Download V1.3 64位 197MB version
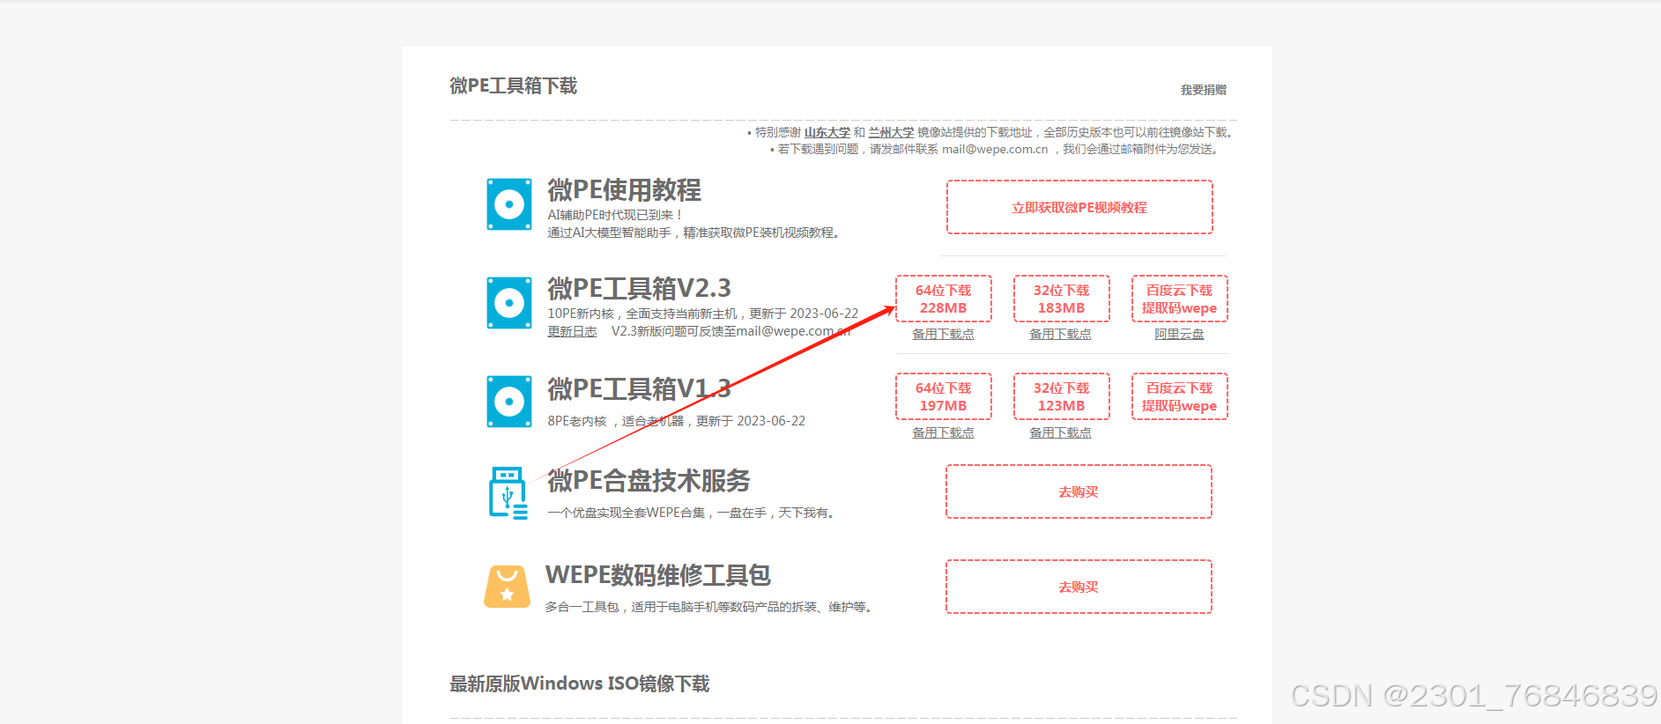The image size is (1661, 724). 943,396
